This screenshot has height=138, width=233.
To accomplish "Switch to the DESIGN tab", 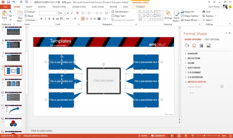I will [42, 7].
